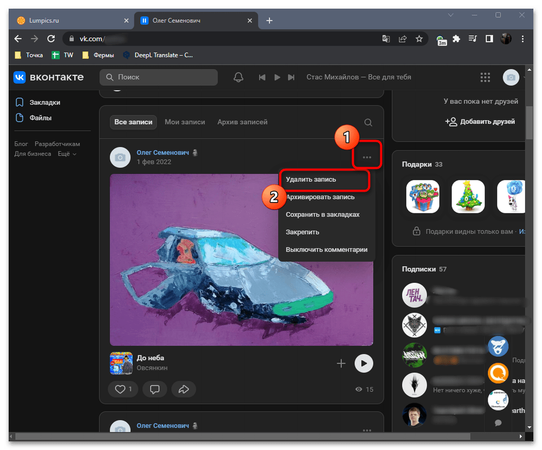The width and height of the screenshot is (542, 450).
Task: Bookmark this page with the star icon
Action: tap(419, 39)
